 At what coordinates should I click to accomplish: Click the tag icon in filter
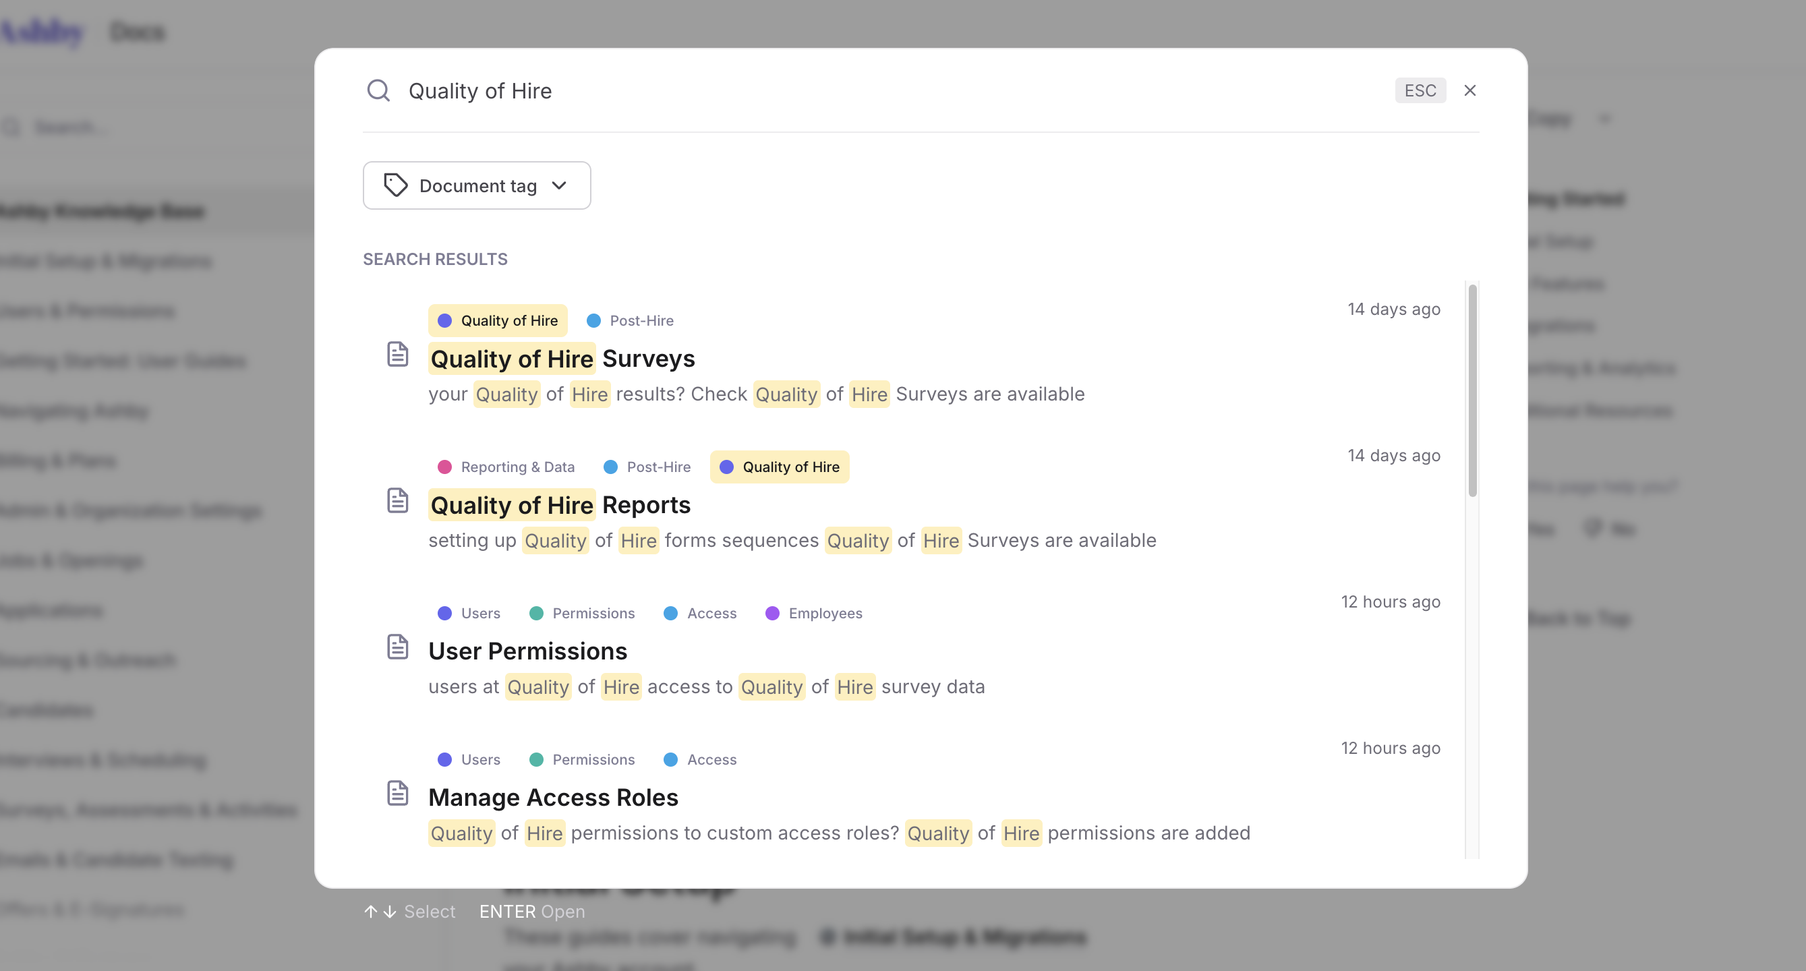[395, 186]
